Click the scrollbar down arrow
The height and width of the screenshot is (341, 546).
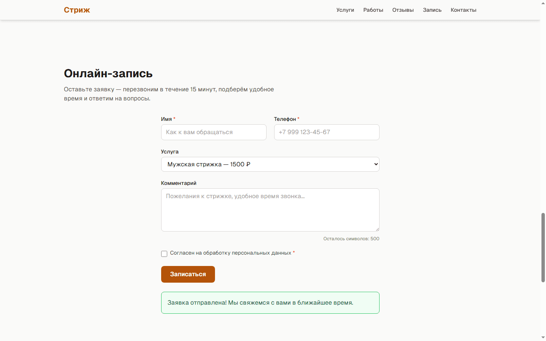[543, 338]
